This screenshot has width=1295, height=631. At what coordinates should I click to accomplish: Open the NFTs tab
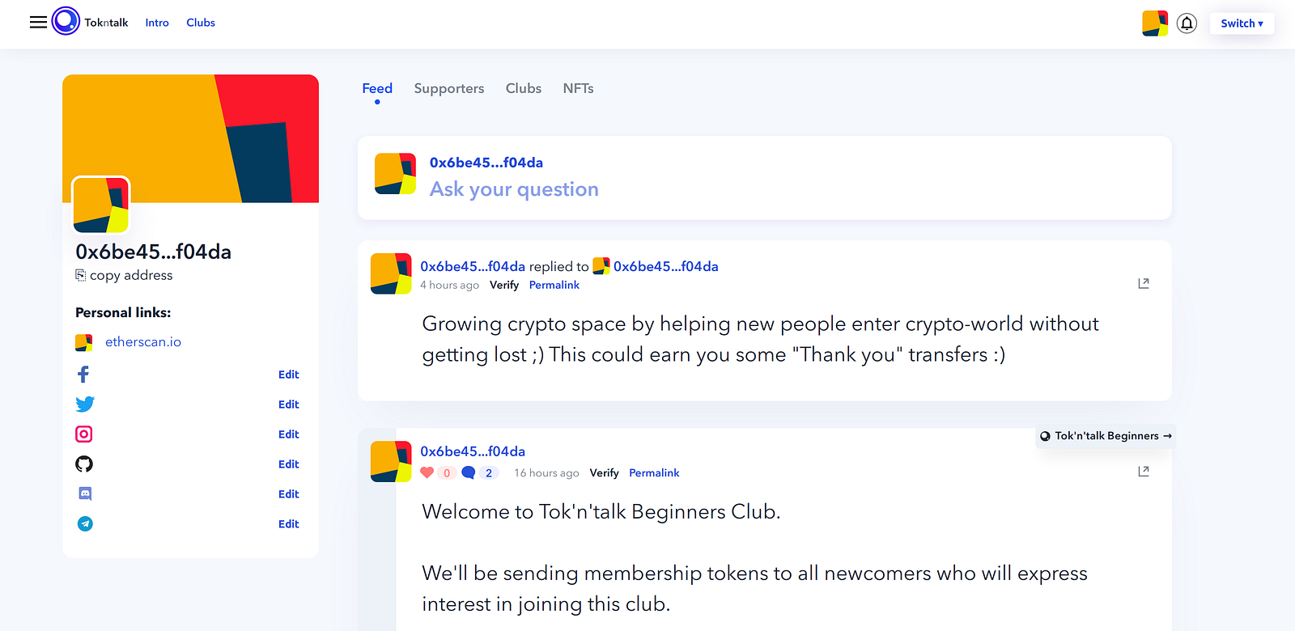pyautogui.click(x=578, y=88)
